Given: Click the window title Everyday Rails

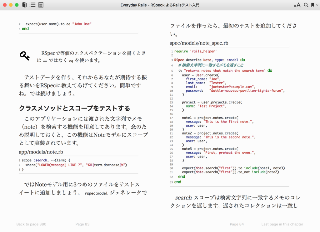Looking at the screenshot, I should (160, 5).
